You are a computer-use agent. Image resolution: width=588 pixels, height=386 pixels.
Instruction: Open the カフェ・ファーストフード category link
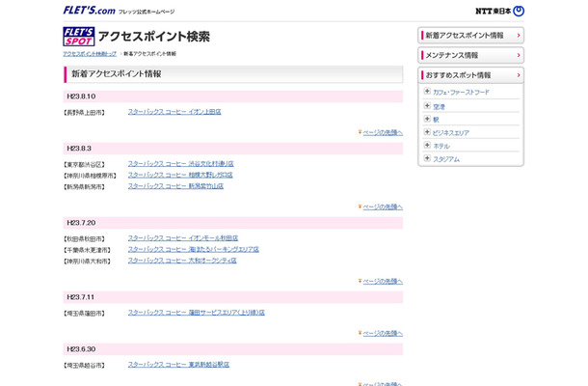click(x=461, y=92)
